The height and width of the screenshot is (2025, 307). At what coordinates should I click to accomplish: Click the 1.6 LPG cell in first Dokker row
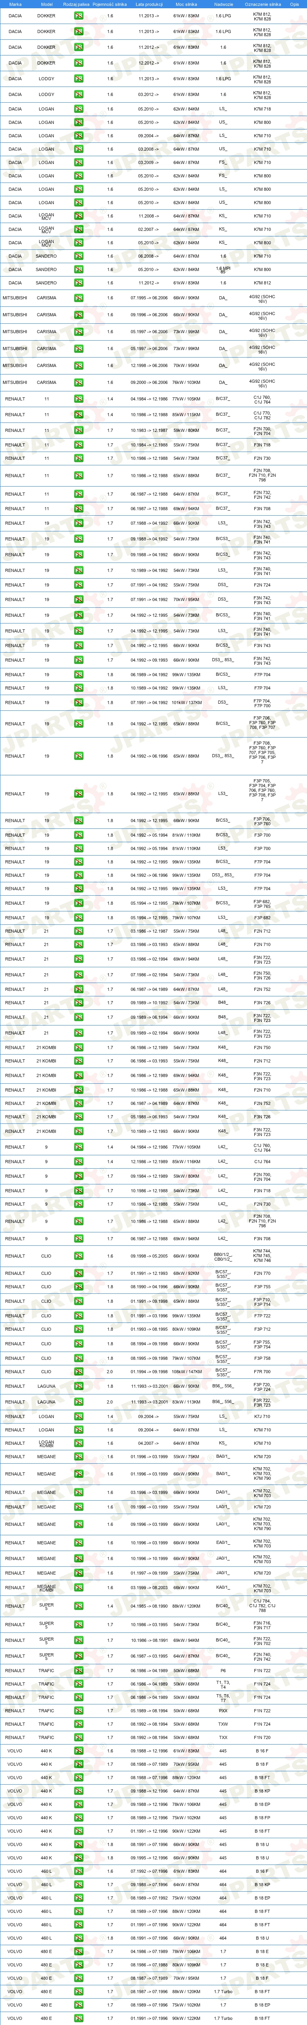click(x=223, y=16)
